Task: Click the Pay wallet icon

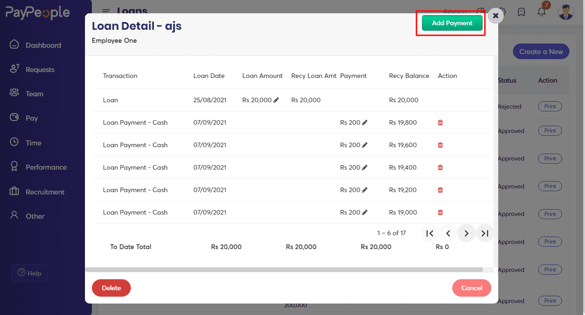Action: (14, 117)
